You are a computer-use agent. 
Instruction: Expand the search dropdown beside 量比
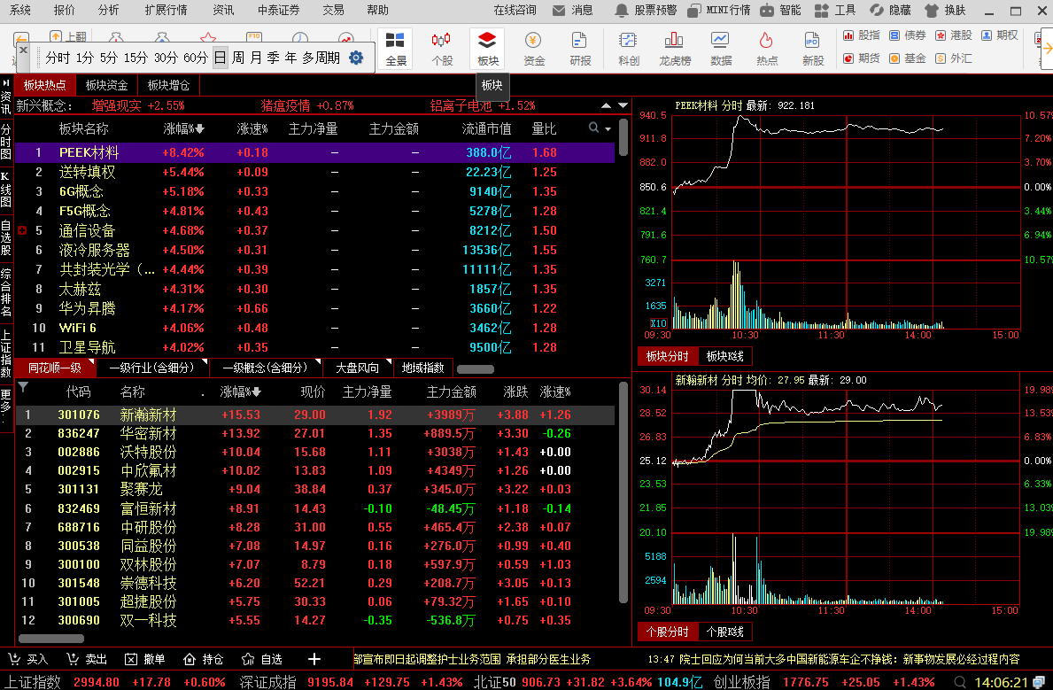click(608, 128)
